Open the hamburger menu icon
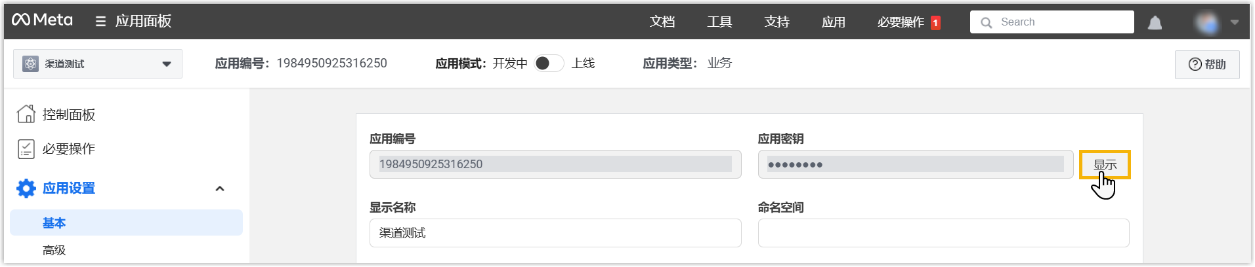1255x267 pixels. coord(100,22)
